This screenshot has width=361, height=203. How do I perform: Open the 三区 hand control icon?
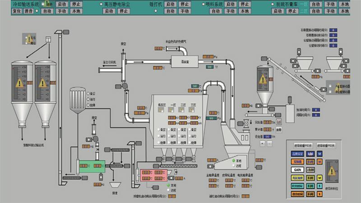191,110
